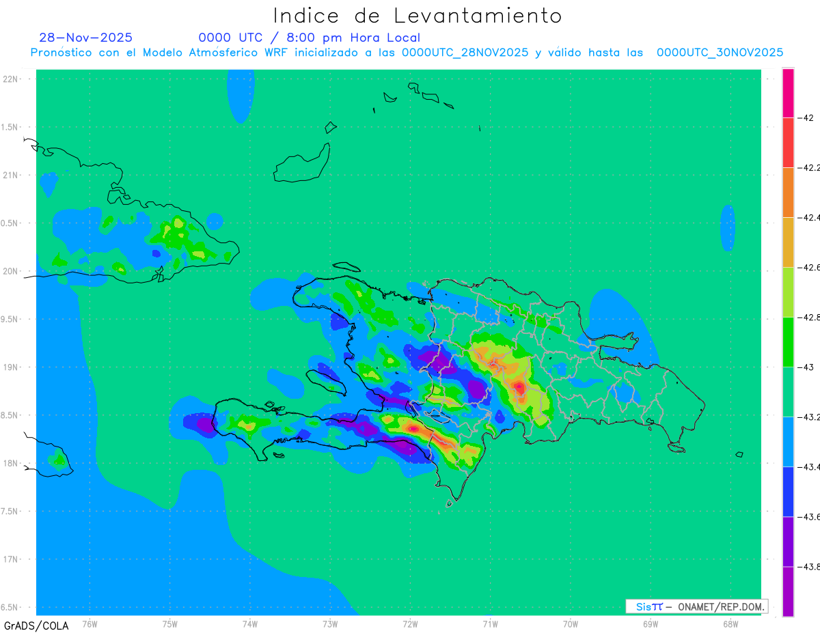Select the red legend swatch below -42
The image size is (820, 633).
[788, 143]
